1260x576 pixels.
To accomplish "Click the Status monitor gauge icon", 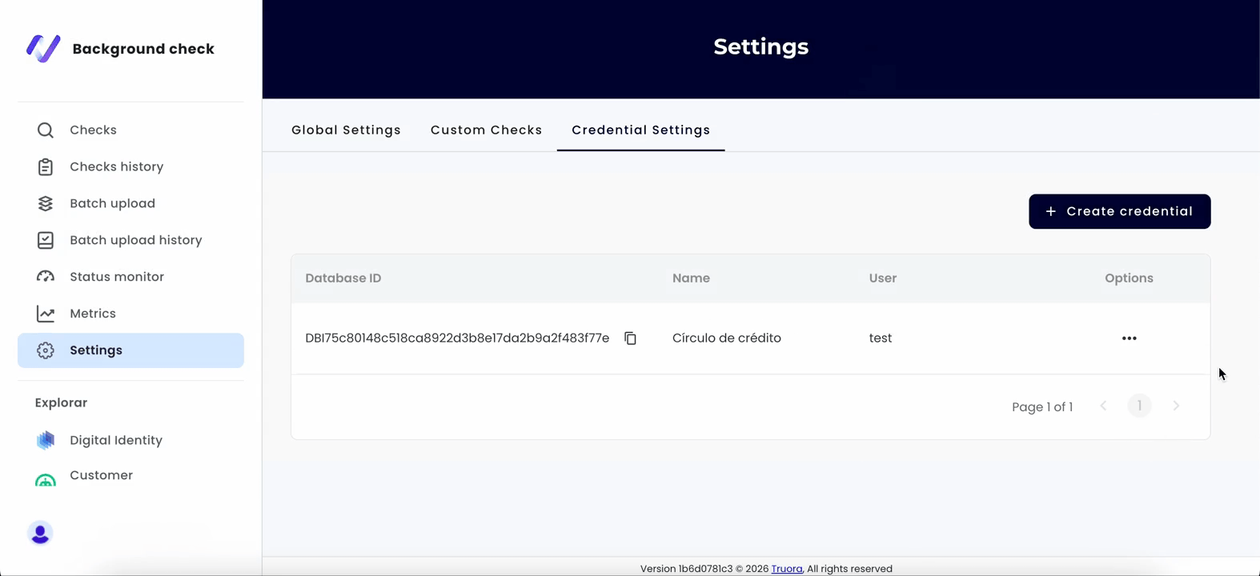I will pos(46,277).
